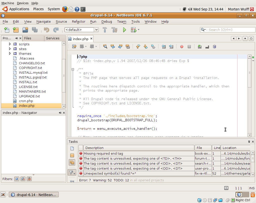Expand the themes folder node
Viewport: 256px width, 203px height.
10,53
